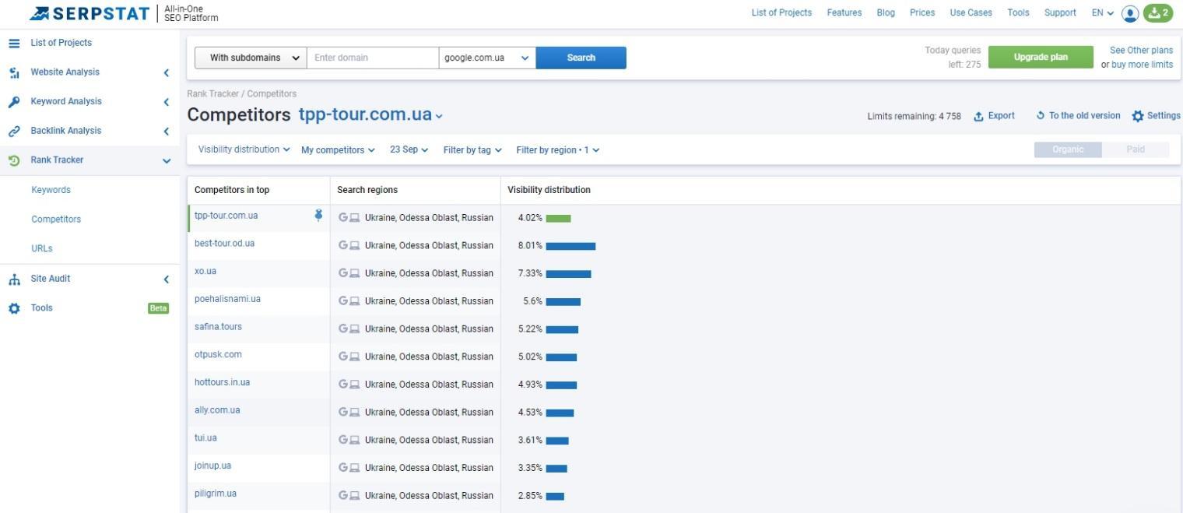Click the Settings gear icon
This screenshot has height=513, width=1183.
pos(1138,116)
